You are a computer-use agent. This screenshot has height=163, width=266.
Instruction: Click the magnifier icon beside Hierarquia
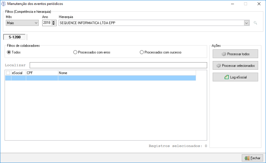pos(255,23)
